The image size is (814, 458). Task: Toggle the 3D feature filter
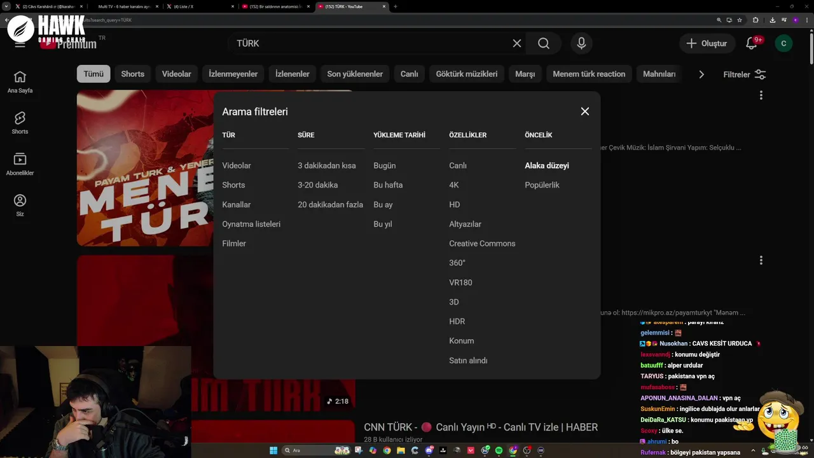pyautogui.click(x=454, y=302)
